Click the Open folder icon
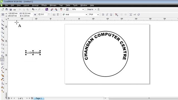178x100 pixels. [7, 9]
